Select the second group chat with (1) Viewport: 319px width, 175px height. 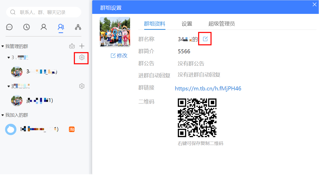pos(44,101)
